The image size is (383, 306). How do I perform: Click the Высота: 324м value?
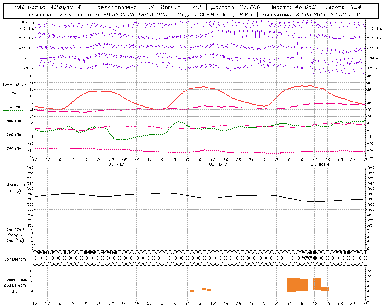(344, 7)
